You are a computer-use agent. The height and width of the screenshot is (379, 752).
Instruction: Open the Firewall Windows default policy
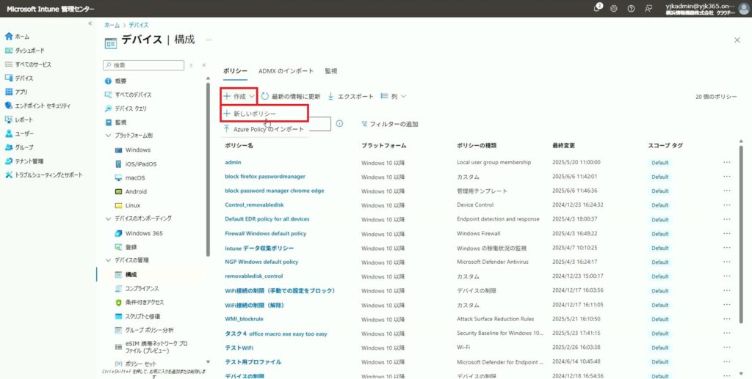pos(265,234)
